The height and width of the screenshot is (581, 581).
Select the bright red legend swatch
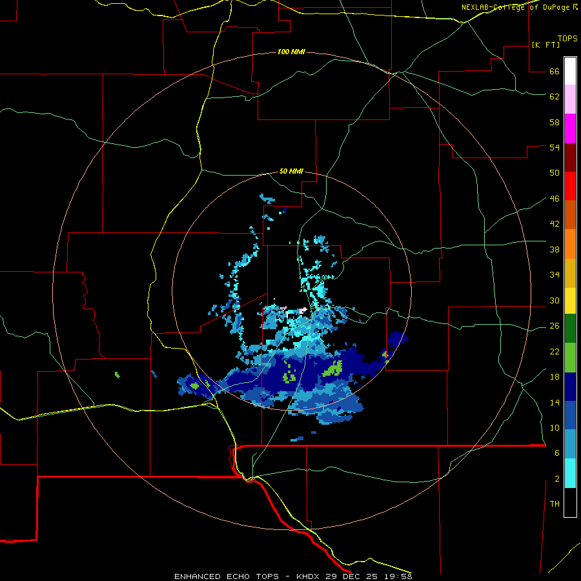[570, 186]
